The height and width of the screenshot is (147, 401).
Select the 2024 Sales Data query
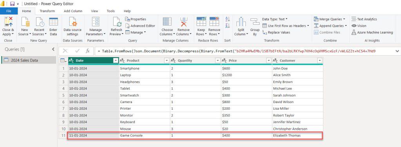[x=29, y=60]
